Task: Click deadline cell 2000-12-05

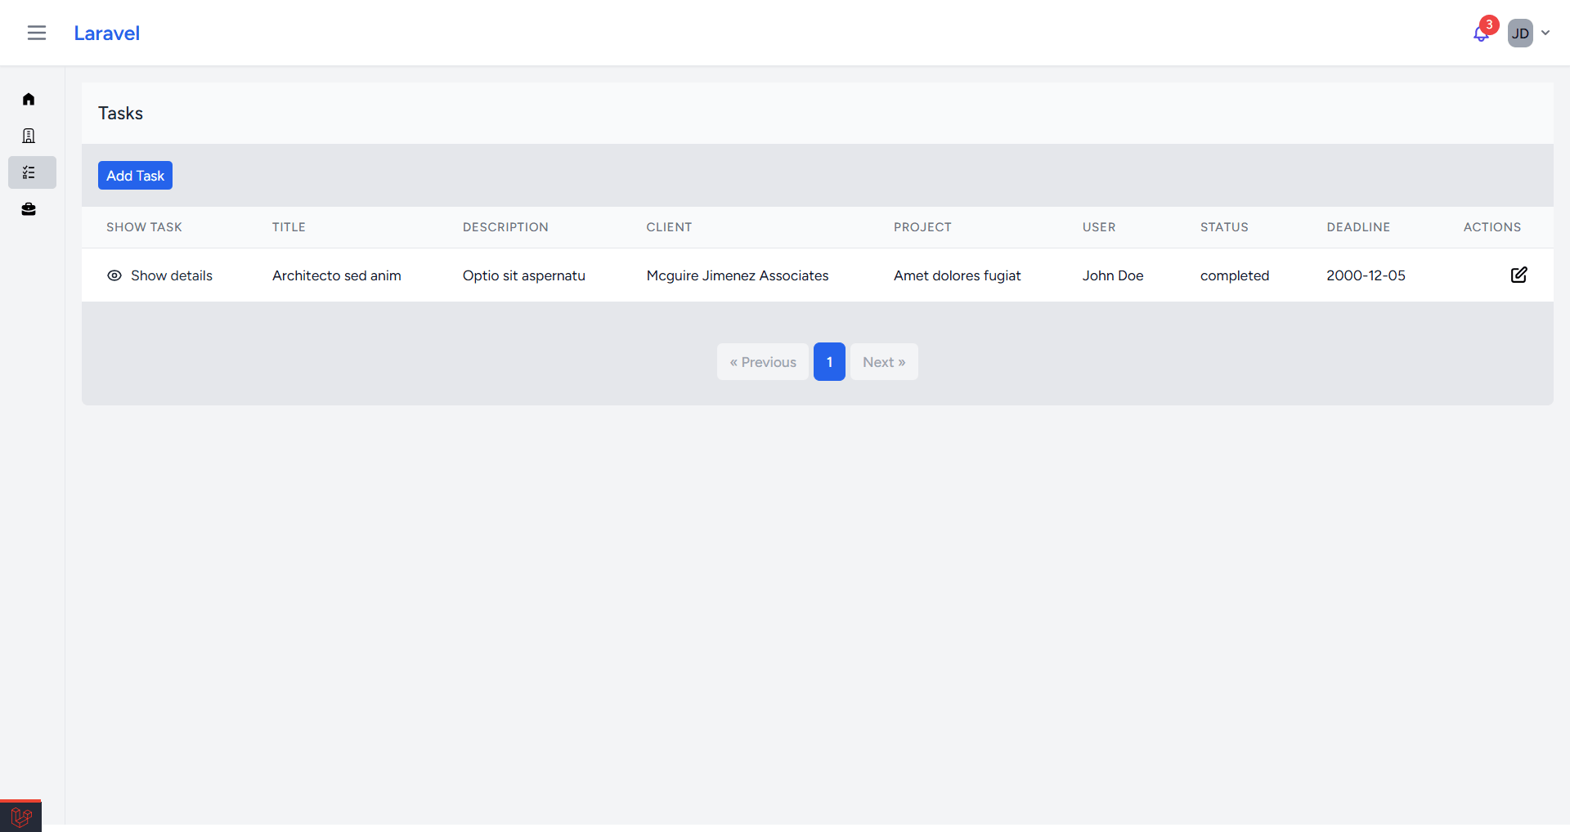Action: point(1366,276)
